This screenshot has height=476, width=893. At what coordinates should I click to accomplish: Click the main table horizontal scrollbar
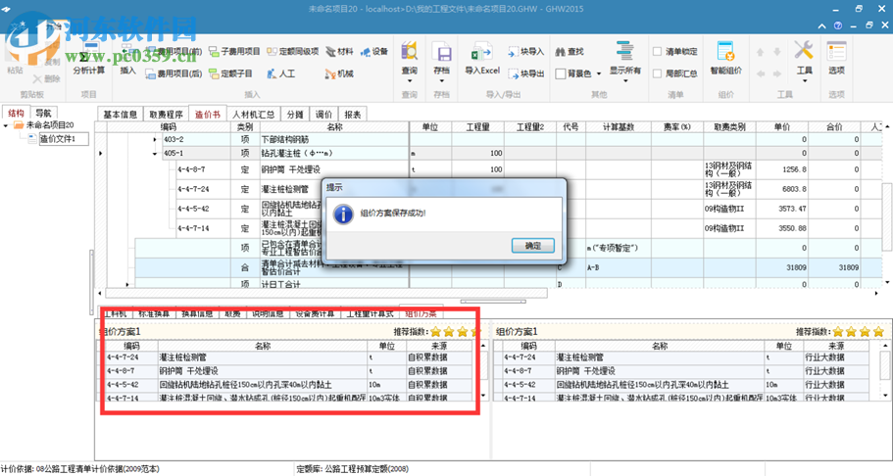pos(326,293)
